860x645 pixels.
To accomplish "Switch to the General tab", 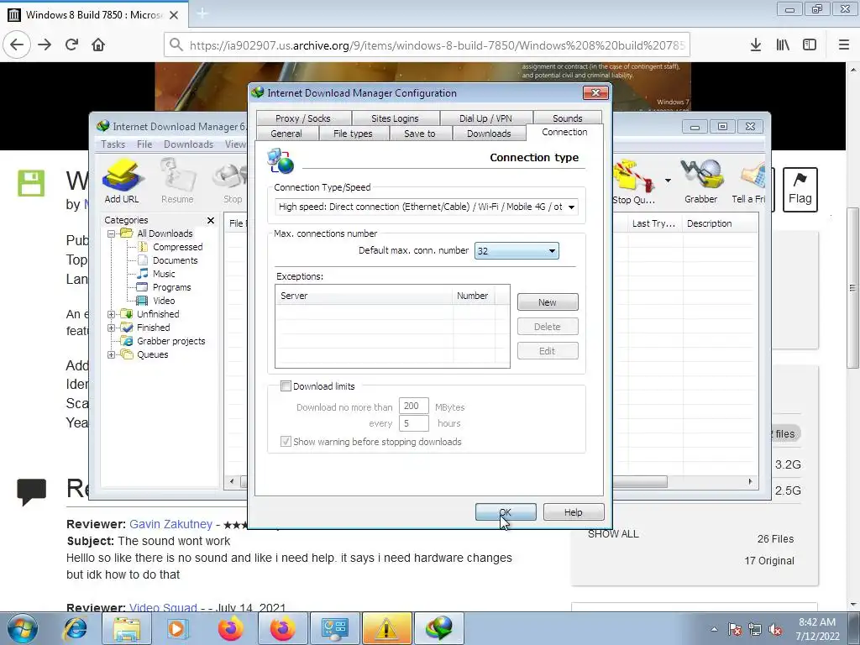I will 286,134.
